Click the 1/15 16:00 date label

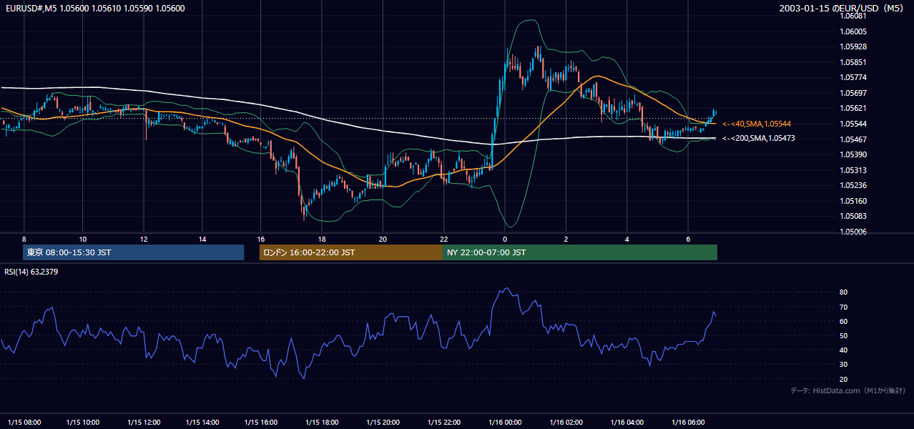pyautogui.click(x=260, y=422)
